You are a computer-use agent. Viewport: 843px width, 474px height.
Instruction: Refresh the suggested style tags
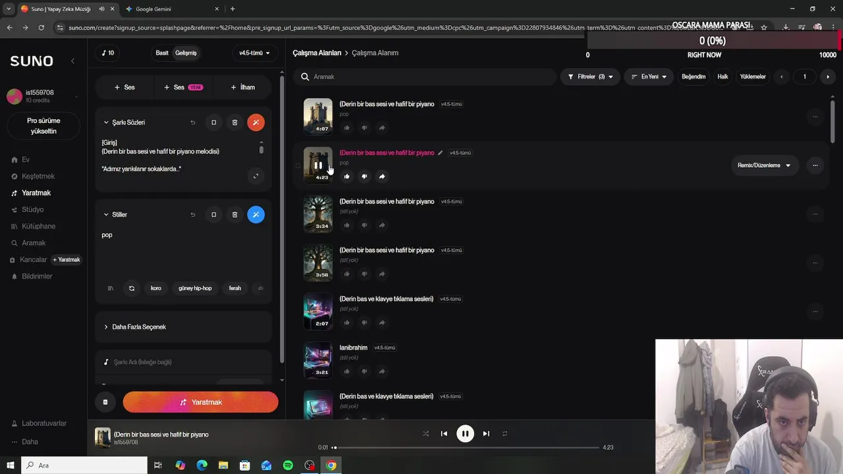coord(132,288)
